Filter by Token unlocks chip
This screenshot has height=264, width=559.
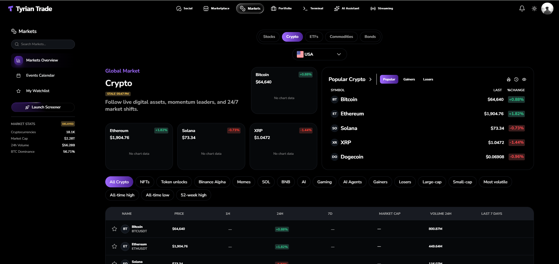(x=174, y=182)
